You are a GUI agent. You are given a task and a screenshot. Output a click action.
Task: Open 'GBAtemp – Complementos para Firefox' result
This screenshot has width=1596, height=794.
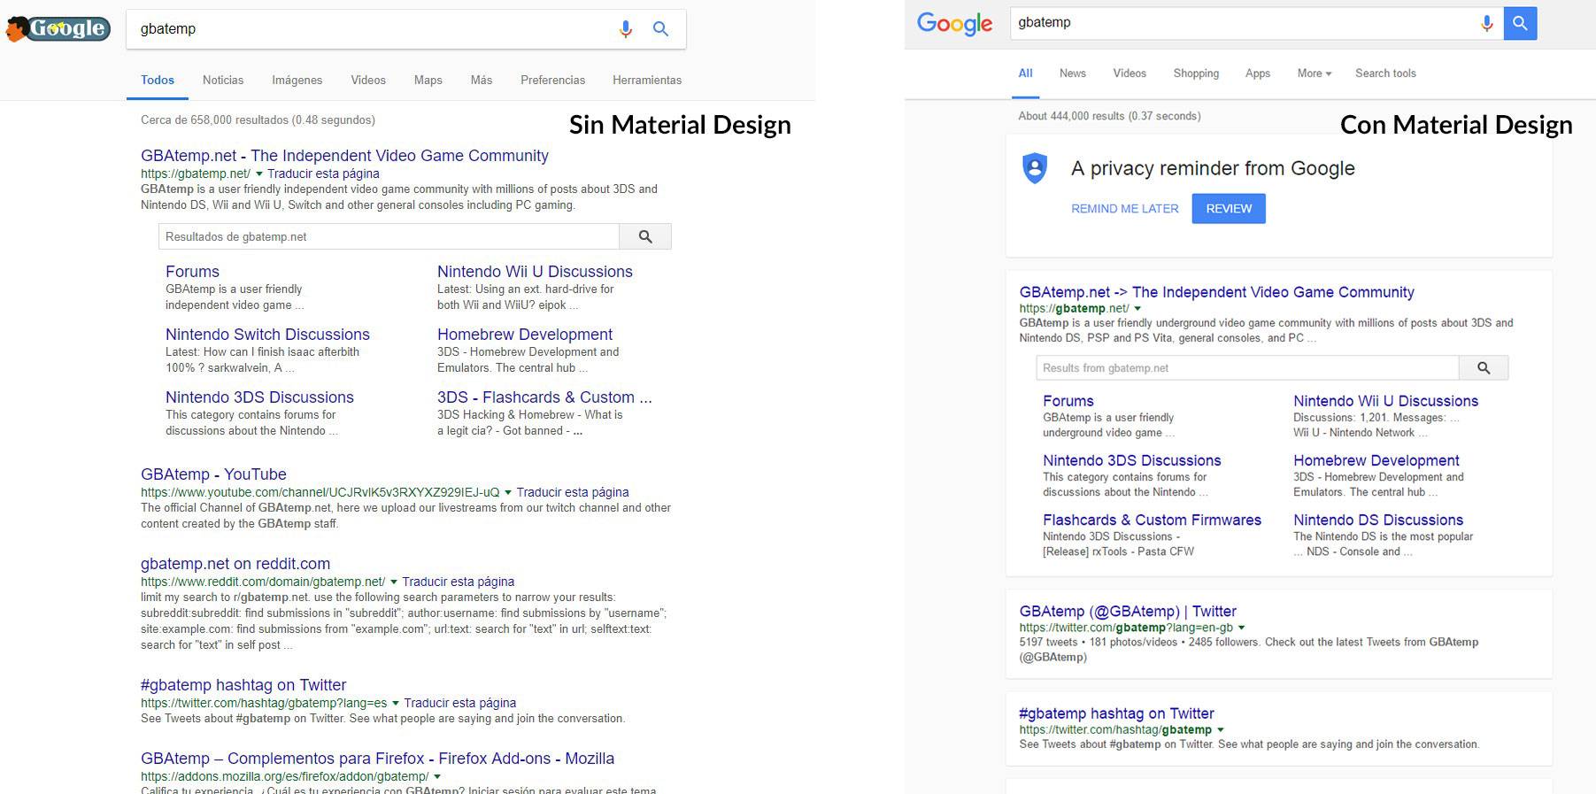pos(377,759)
